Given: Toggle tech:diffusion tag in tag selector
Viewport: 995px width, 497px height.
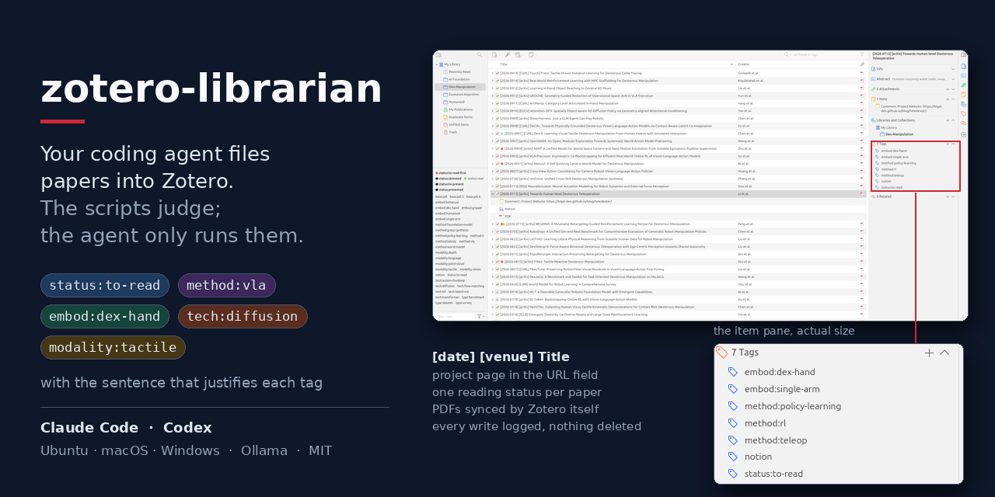Looking at the screenshot, I should pos(445,286).
